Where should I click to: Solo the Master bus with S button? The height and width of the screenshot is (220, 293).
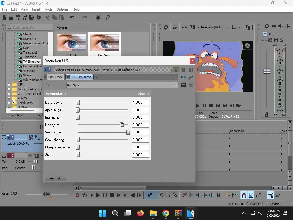click(282, 40)
